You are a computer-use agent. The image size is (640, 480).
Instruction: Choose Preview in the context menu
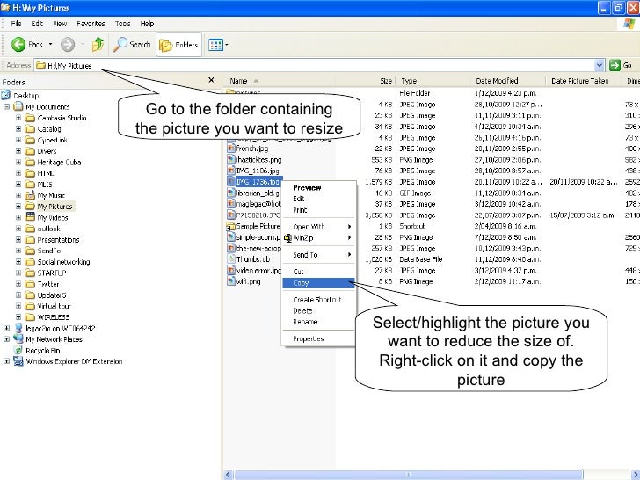tap(318, 188)
